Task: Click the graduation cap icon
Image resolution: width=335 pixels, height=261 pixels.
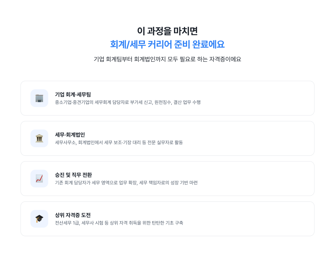Action: (x=39, y=219)
